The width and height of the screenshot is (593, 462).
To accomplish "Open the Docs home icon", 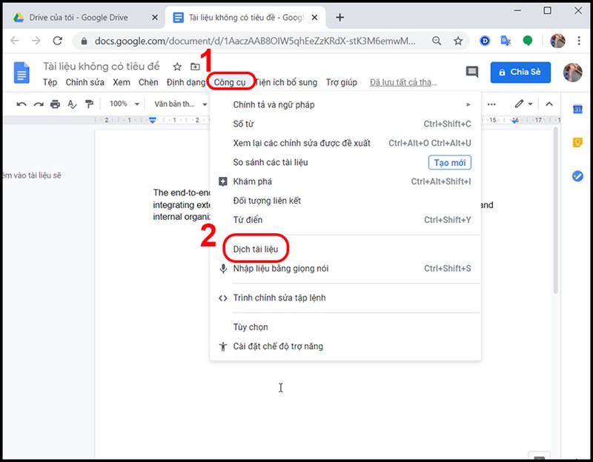I will coord(21,73).
